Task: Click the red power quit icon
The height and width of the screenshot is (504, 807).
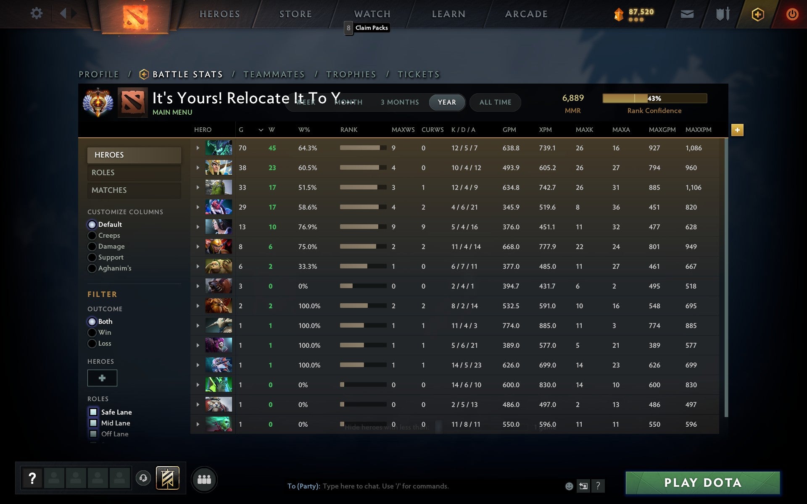Action: coord(792,14)
